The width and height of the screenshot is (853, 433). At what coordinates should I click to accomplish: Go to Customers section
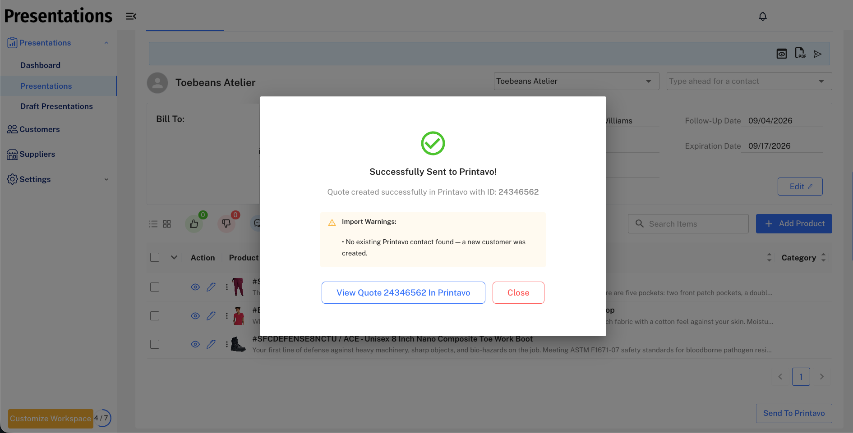[x=40, y=129]
